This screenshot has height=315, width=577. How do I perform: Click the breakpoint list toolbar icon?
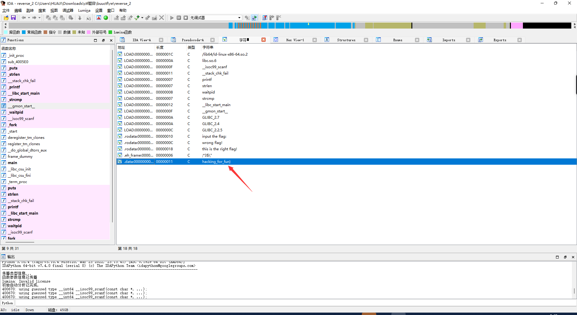pyautogui.click(x=264, y=18)
